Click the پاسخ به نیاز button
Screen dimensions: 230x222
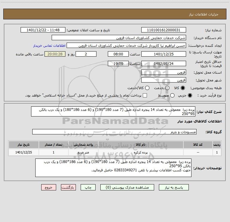click(x=174, y=187)
